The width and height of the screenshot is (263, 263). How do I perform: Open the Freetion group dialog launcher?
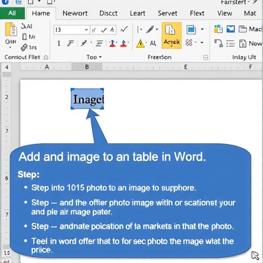205,58
